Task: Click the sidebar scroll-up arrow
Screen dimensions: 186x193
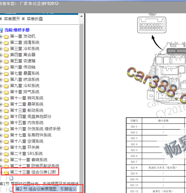Action: [x=81, y=16]
